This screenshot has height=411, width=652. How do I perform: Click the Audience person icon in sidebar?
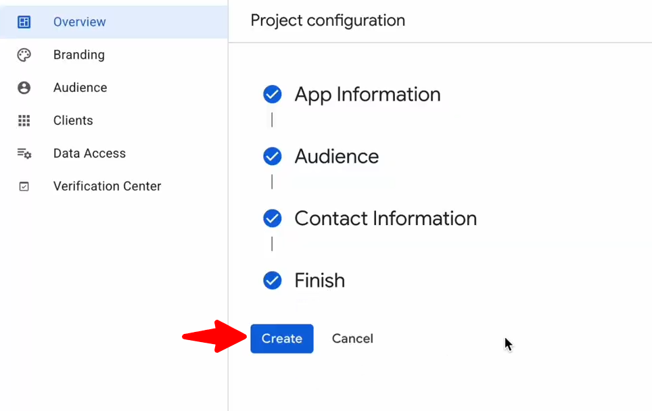24,88
